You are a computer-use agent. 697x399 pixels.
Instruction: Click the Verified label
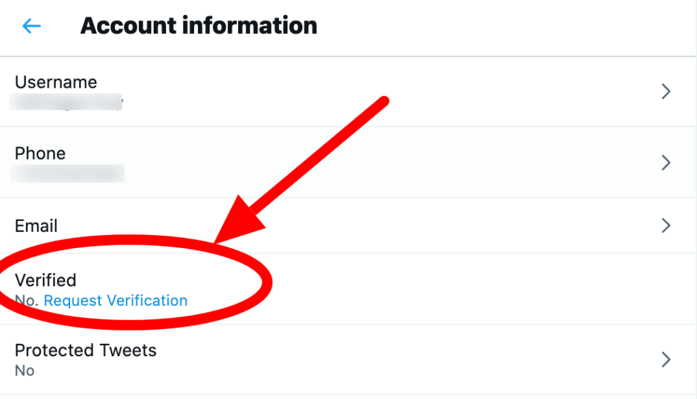(46, 280)
